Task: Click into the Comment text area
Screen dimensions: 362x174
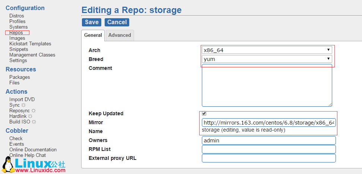Action: point(267,85)
